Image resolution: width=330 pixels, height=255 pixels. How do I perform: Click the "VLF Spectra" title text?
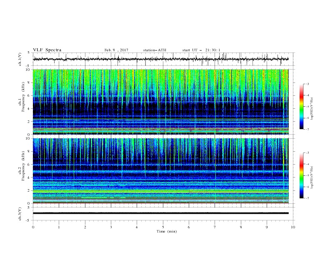coord(47,50)
